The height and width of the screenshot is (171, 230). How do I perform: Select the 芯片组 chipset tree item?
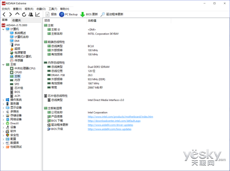click(x=16, y=88)
